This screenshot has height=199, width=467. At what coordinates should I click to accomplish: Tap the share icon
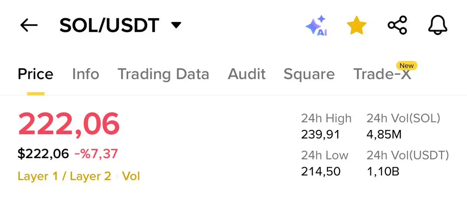pos(397,25)
